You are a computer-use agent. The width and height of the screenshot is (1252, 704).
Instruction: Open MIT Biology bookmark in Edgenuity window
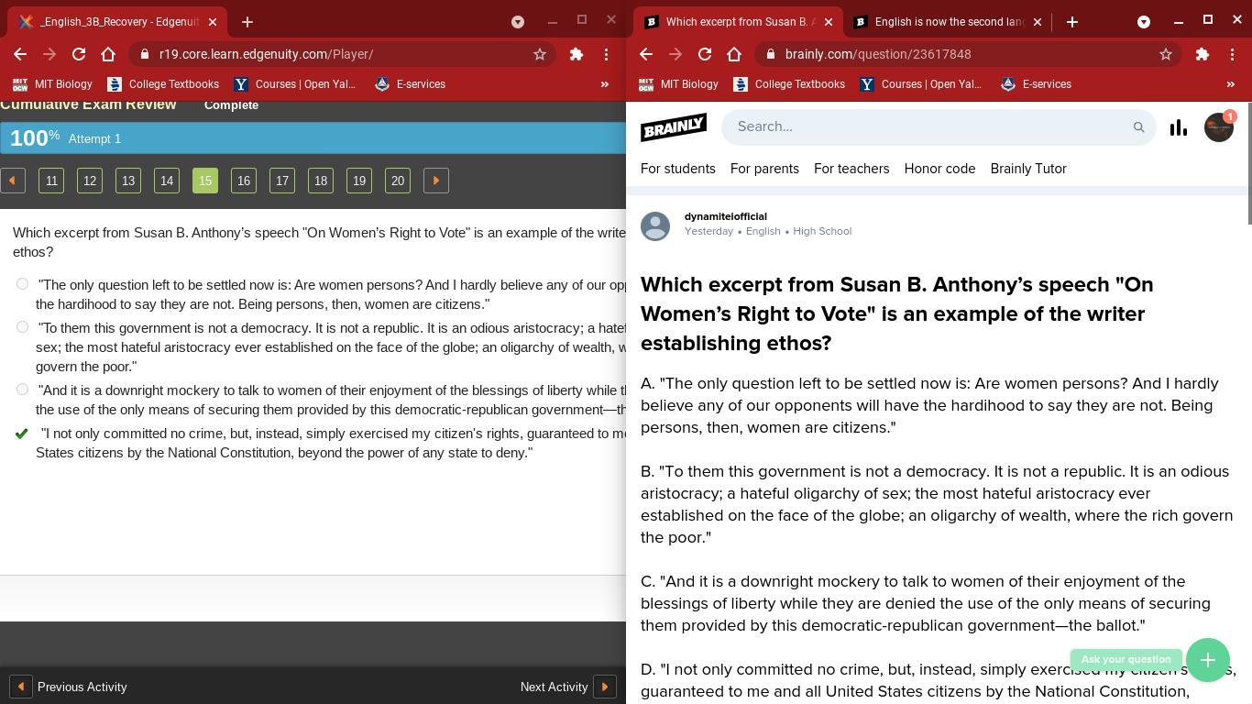coord(52,84)
